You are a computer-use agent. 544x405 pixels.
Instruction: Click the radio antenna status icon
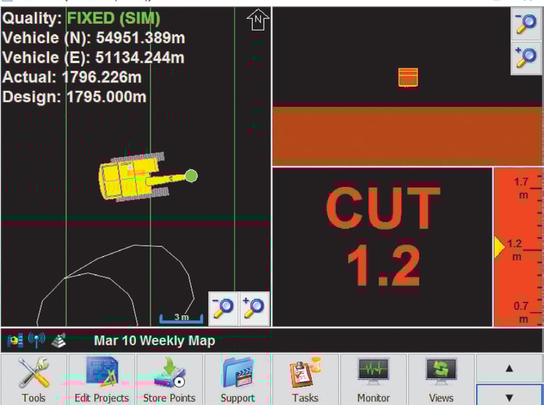[x=36, y=340]
